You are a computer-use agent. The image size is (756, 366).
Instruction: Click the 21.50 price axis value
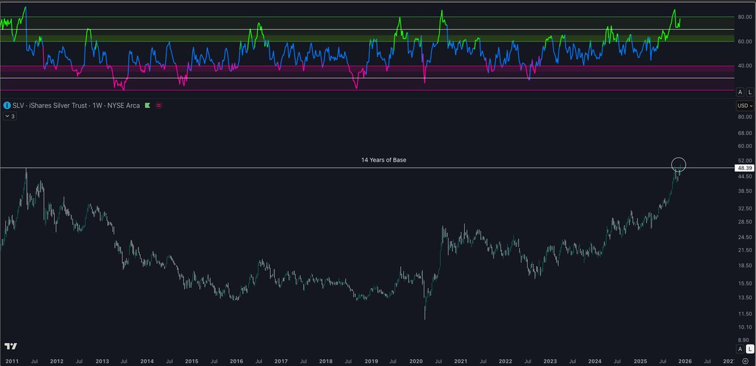click(744, 251)
